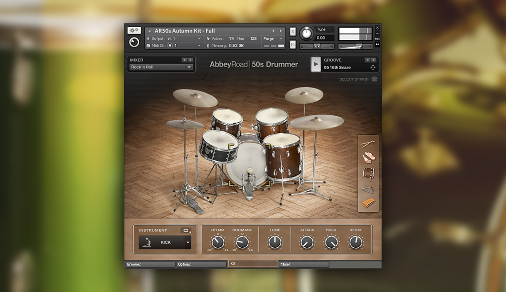Select the next groove arrow
The image size is (506, 292).
click(373, 60)
